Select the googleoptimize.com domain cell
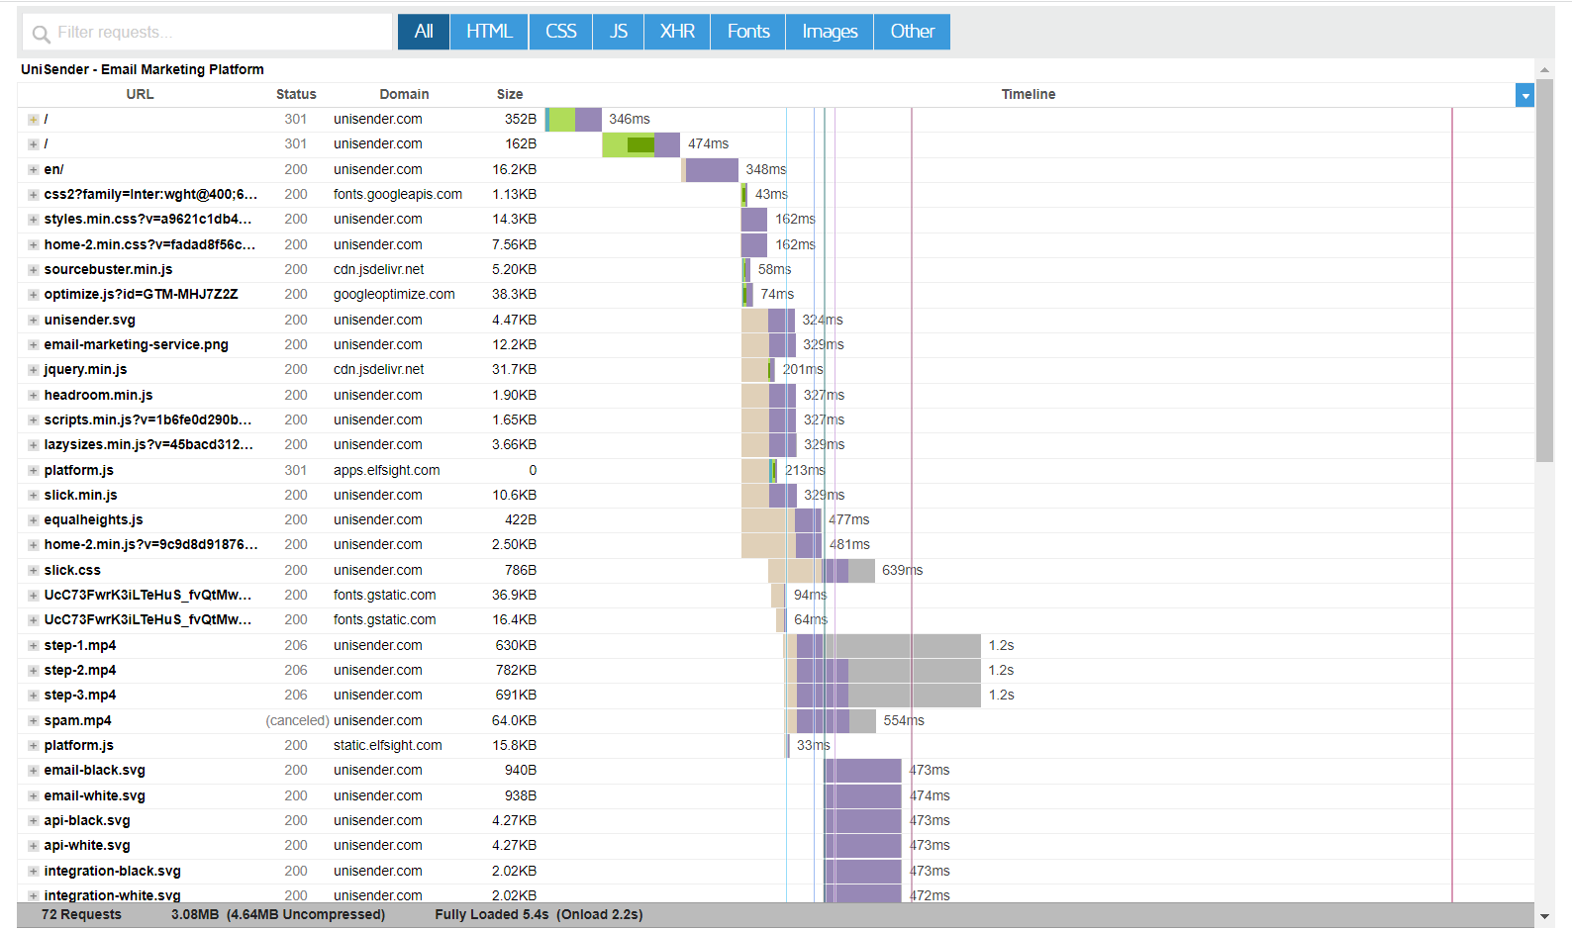This screenshot has width=1572, height=931. pos(394,294)
